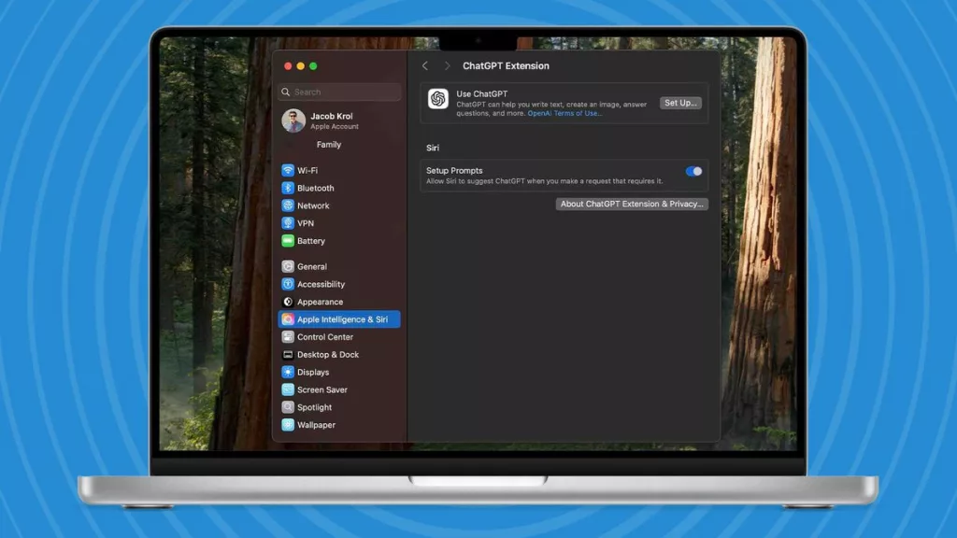This screenshot has width=957, height=538.
Task: Click the Bluetooth sidebar icon
Action: point(288,188)
